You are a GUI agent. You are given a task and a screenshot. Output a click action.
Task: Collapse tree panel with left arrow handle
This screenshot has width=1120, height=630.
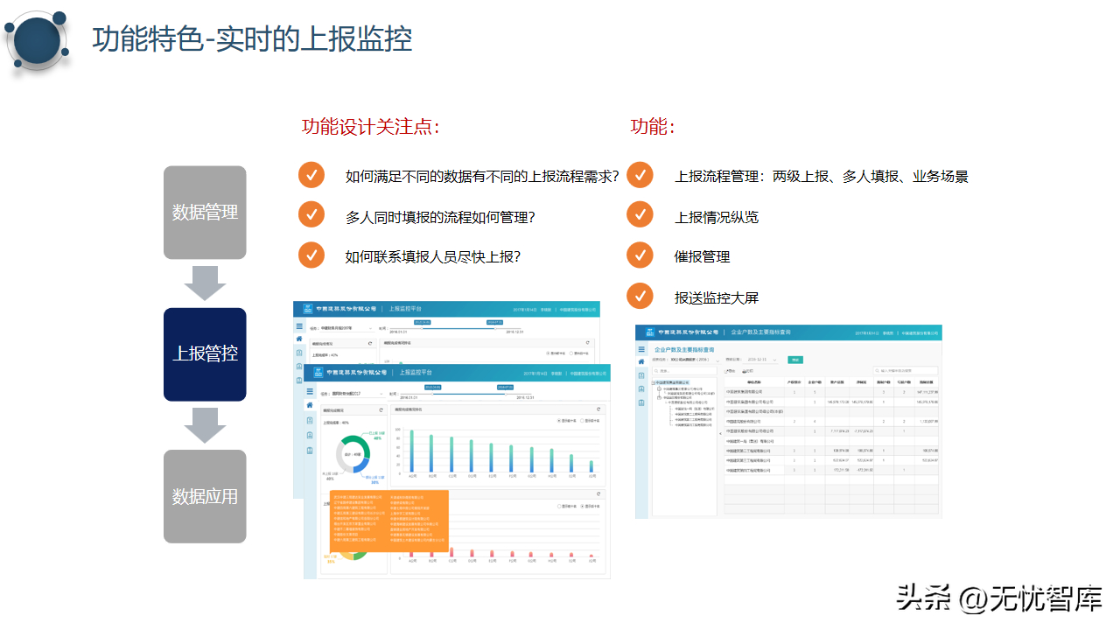pyautogui.click(x=720, y=433)
